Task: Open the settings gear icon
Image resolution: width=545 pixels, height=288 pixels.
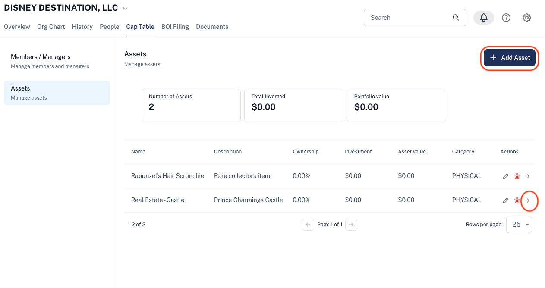Action: (527, 18)
